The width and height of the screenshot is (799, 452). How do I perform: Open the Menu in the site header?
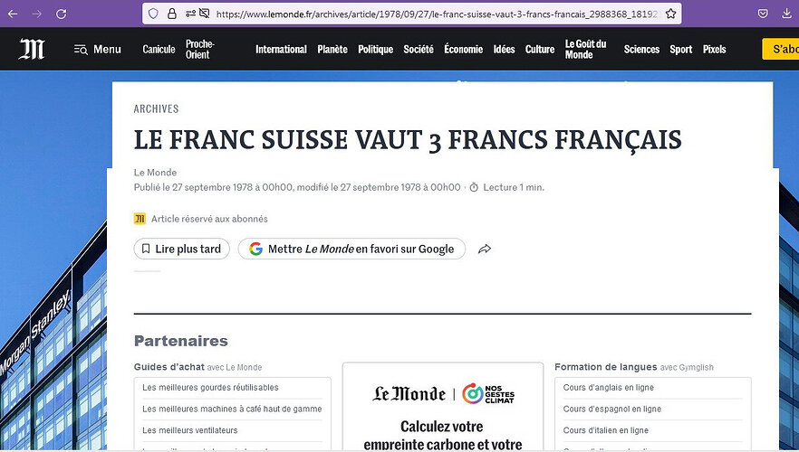tap(98, 50)
